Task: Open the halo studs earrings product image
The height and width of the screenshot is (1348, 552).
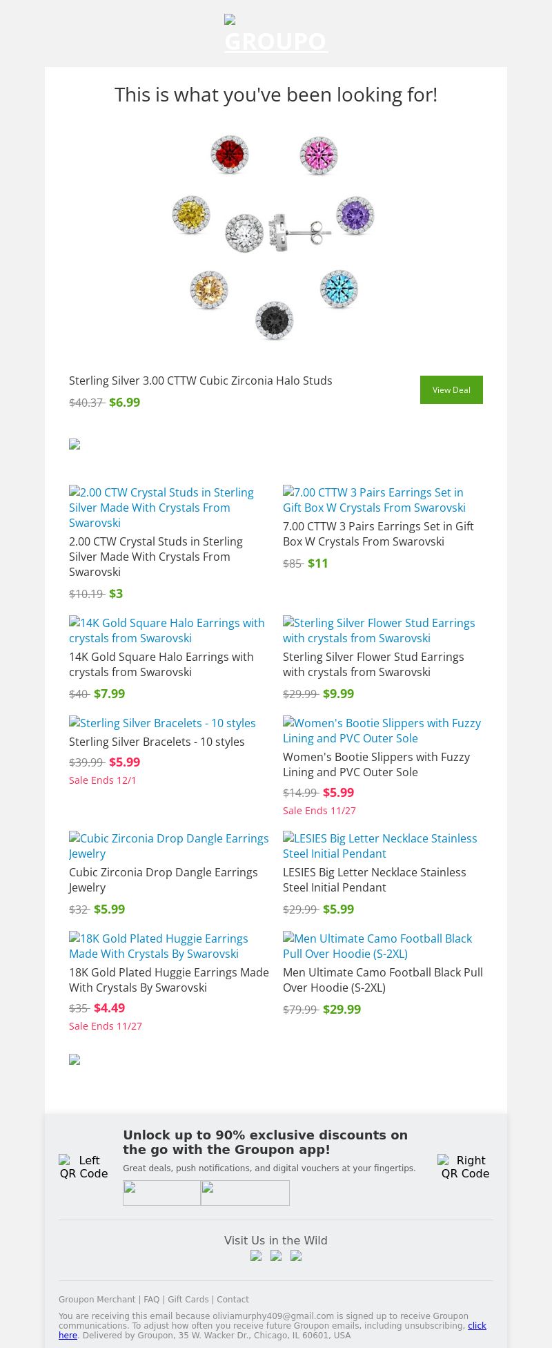Action: [275, 237]
